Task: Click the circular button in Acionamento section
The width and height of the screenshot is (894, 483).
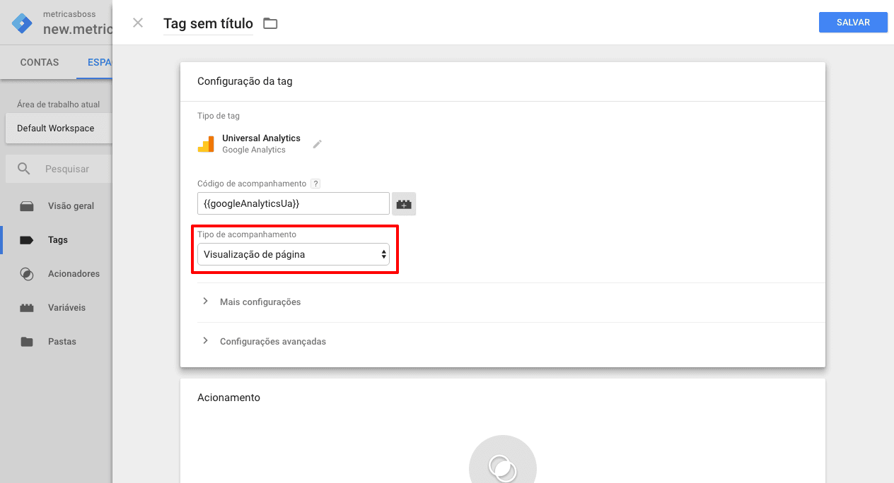Action: click(x=502, y=465)
